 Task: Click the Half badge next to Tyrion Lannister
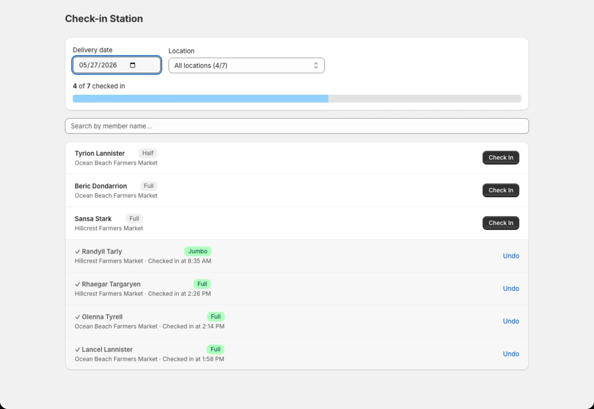coord(148,153)
